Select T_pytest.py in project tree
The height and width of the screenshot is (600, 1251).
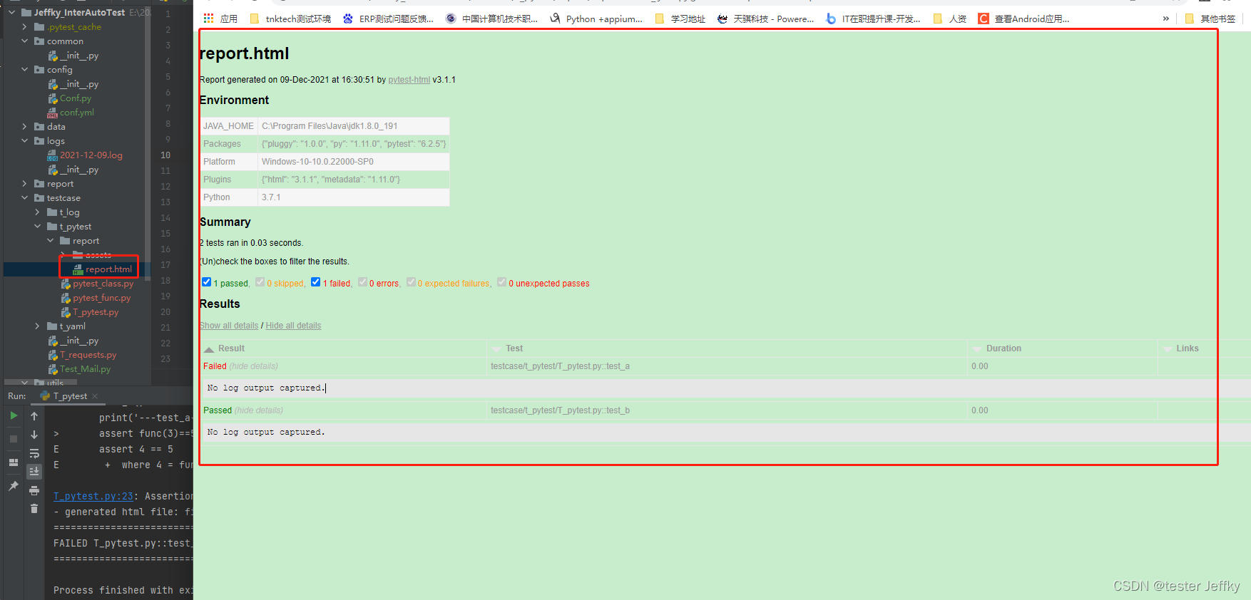tap(96, 312)
